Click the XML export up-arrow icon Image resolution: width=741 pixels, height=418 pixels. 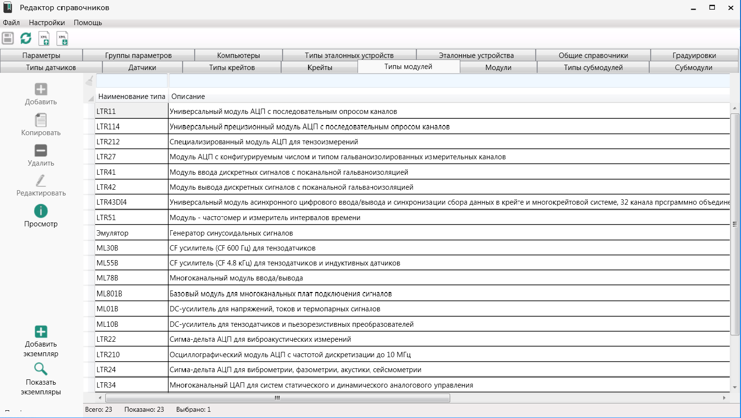44,39
